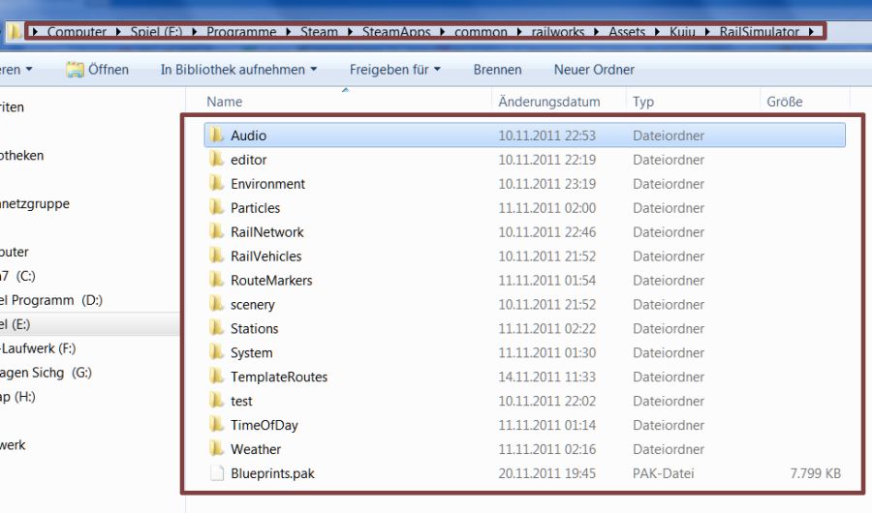Viewport: 872px width, 513px height.
Task: Click the address bar folder icon
Action: [x=15, y=32]
